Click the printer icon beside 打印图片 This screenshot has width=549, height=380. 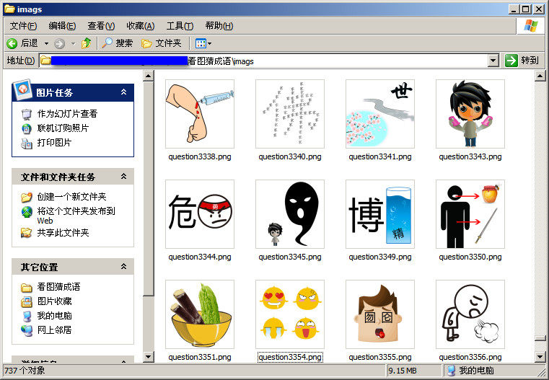click(27, 143)
